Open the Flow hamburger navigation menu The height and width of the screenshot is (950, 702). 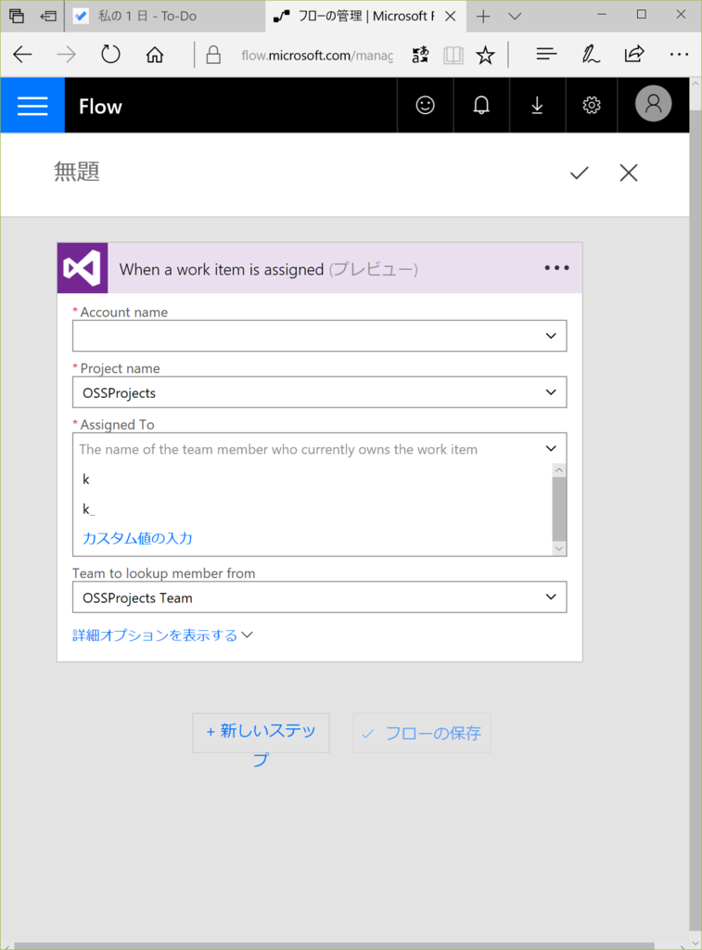point(32,106)
